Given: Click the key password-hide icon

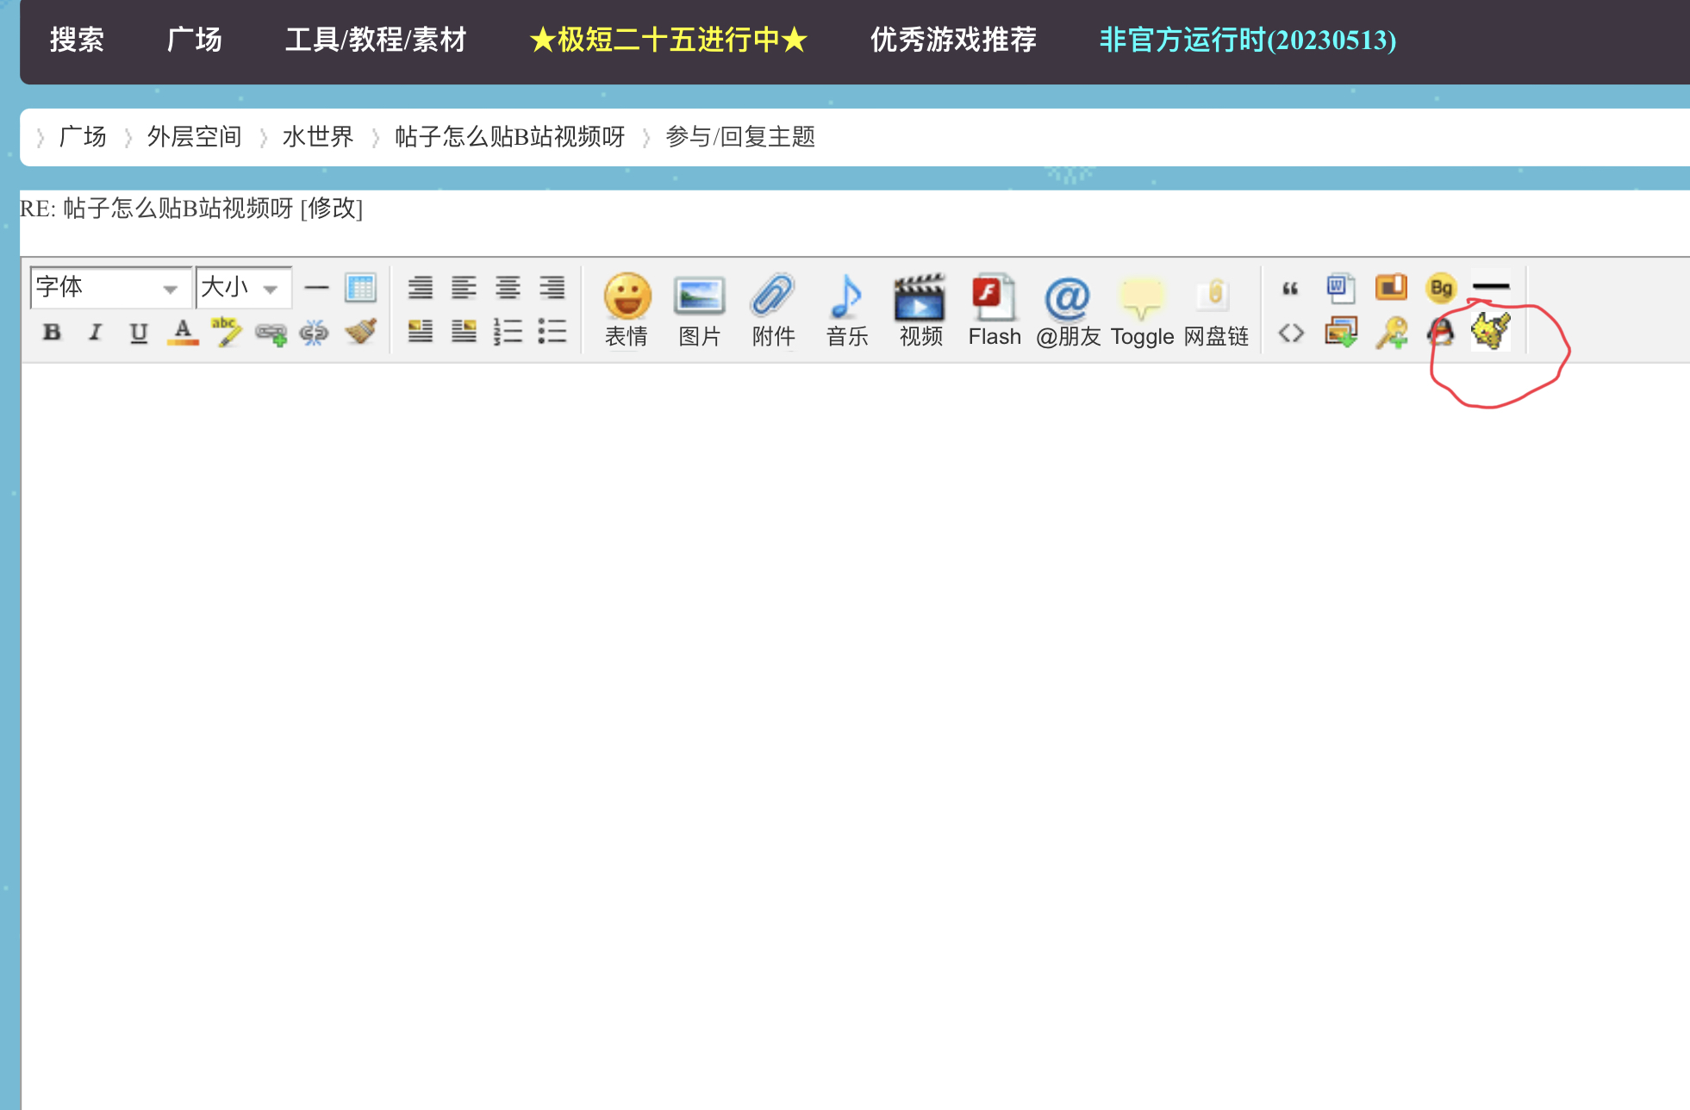Looking at the screenshot, I should pos(1392,333).
